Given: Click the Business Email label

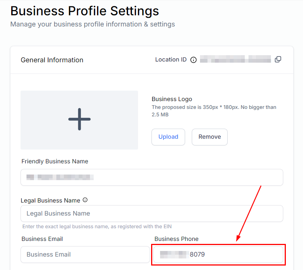Looking at the screenshot, I should click(42, 239).
